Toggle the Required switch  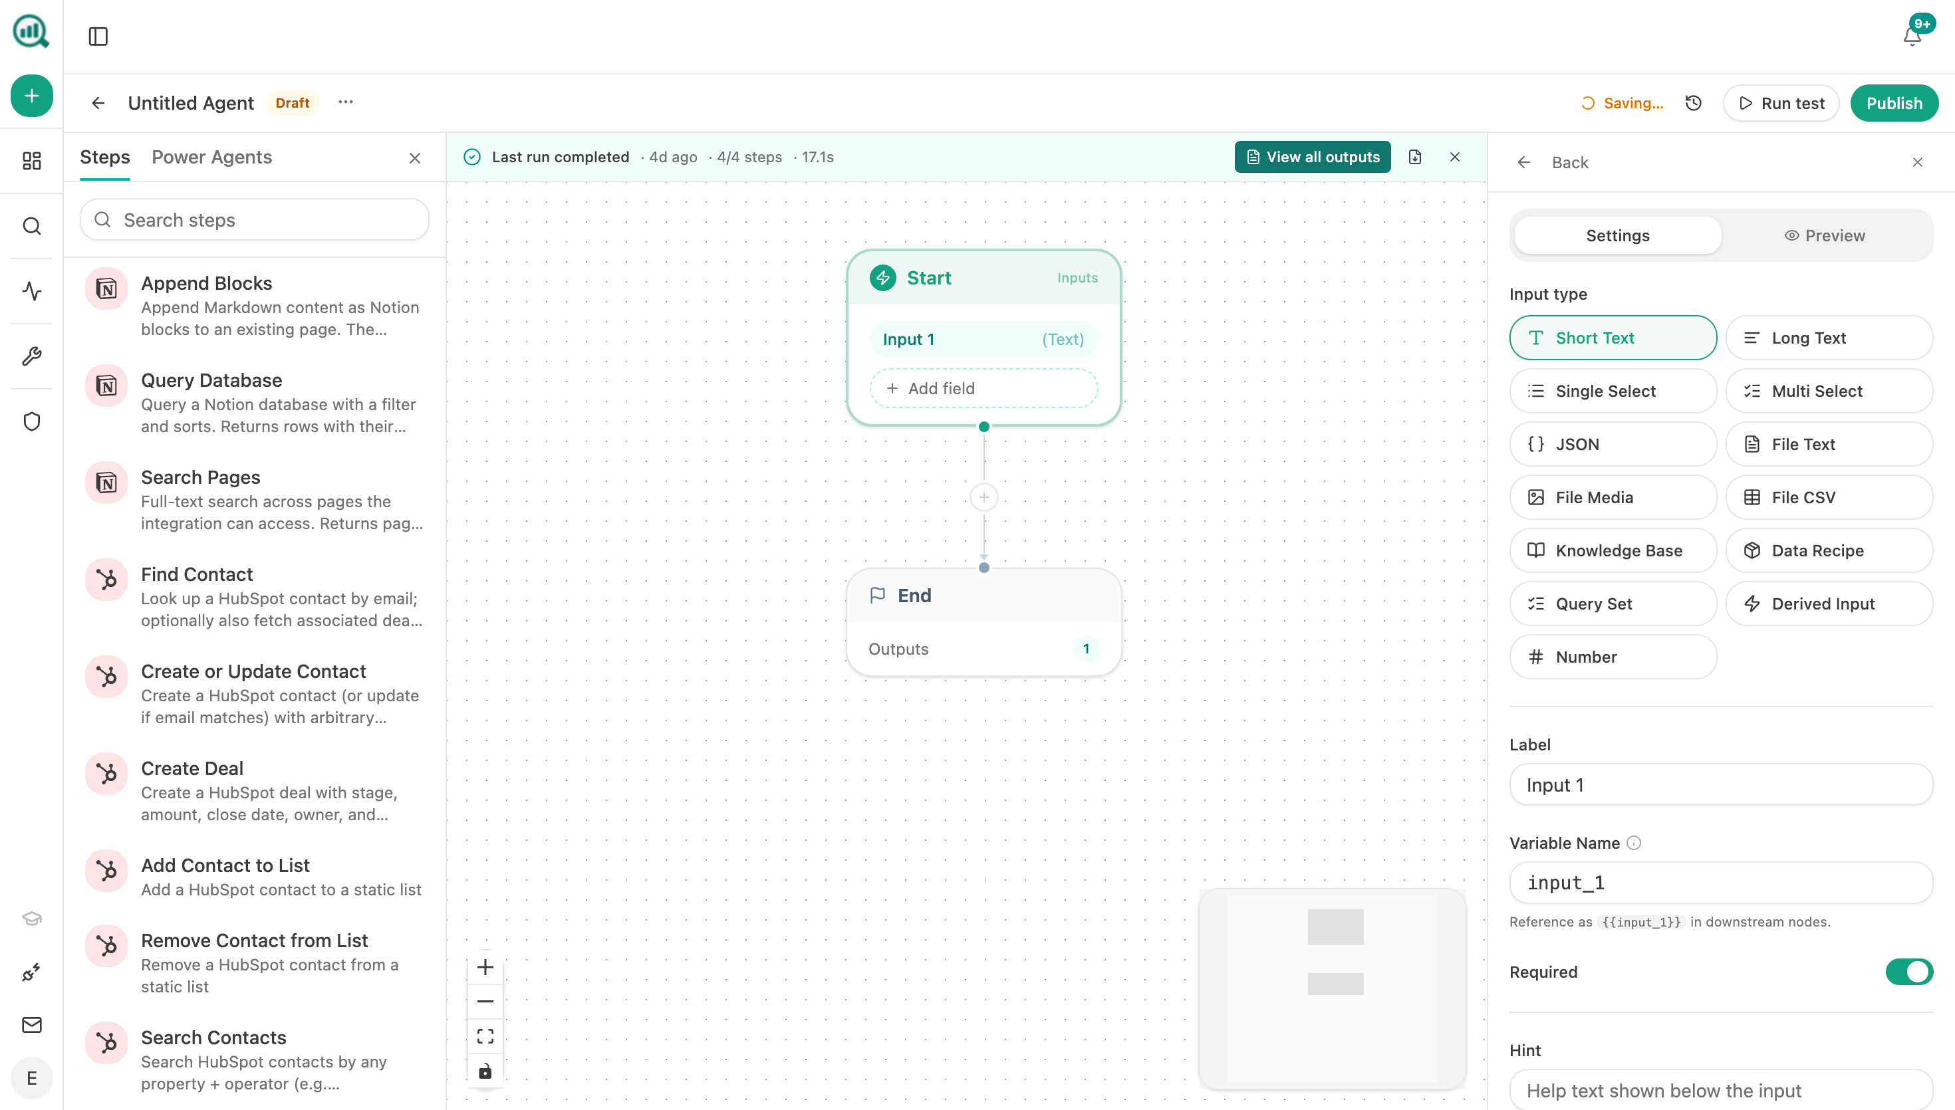point(1909,972)
